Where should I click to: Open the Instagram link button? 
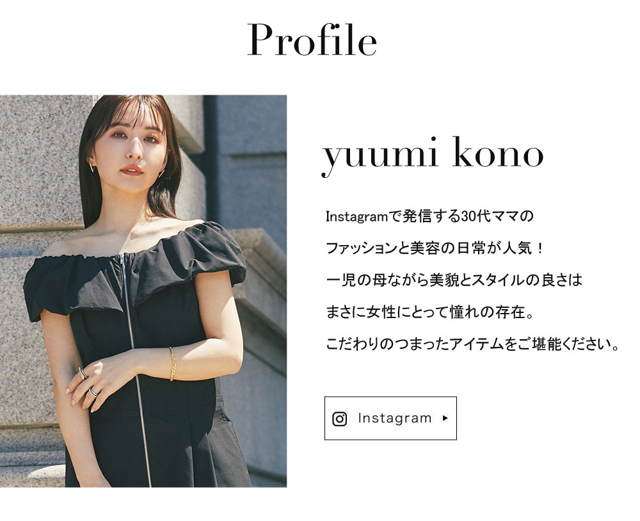pos(390,418)
